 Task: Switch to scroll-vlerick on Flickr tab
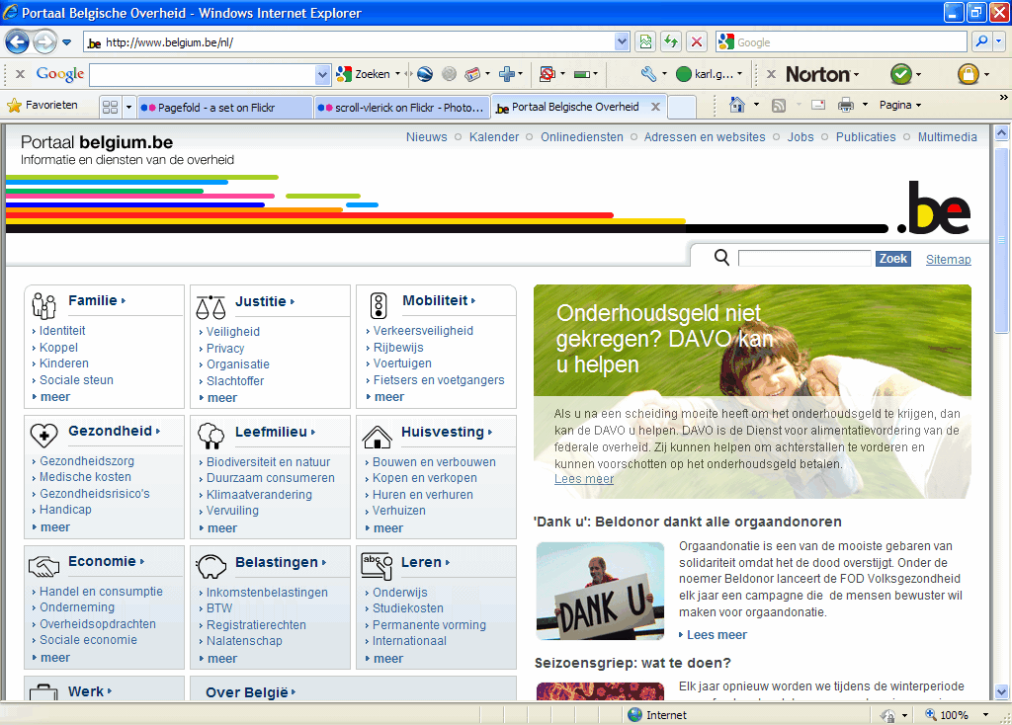click(x=403, y=107)
